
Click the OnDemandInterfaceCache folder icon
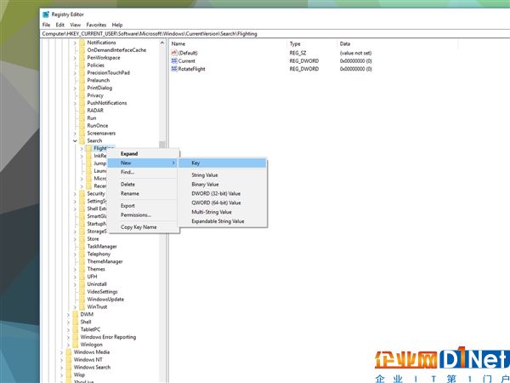pyautogui.click(x=82, y=50)
